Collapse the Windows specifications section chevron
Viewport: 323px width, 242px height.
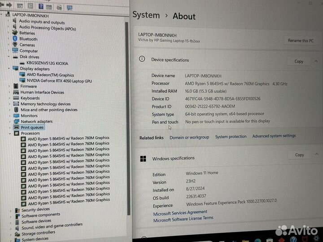[317, 154]
